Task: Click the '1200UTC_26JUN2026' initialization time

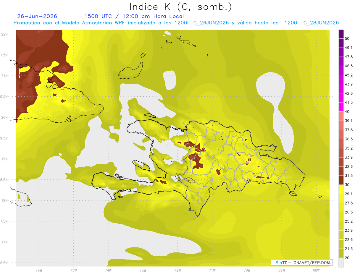Action: click(202, 23)
